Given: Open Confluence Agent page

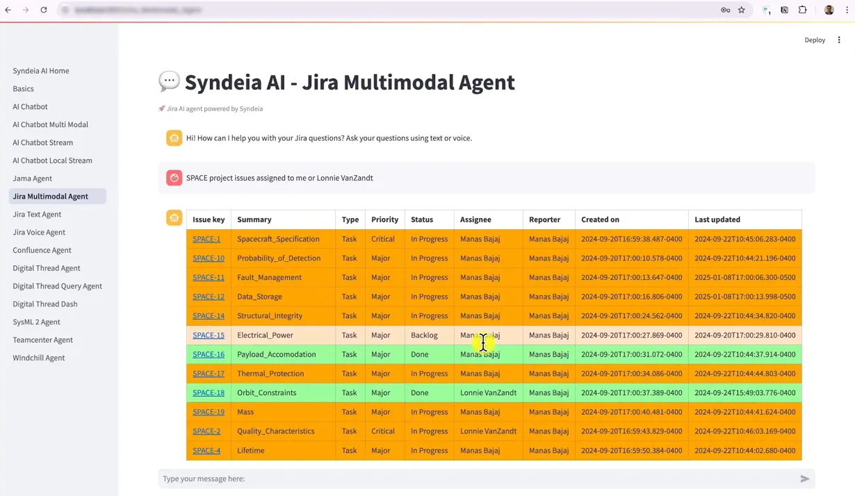Looking at the screenshot, I should point(42,250).
